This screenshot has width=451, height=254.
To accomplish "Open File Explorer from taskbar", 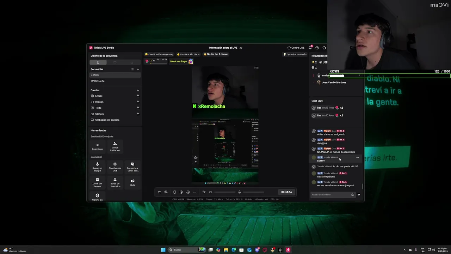I will (x=226, y=250).
